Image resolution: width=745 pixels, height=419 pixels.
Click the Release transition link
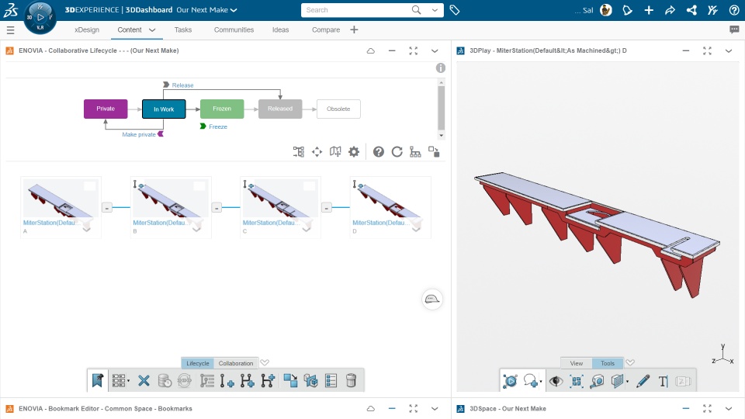182,85
